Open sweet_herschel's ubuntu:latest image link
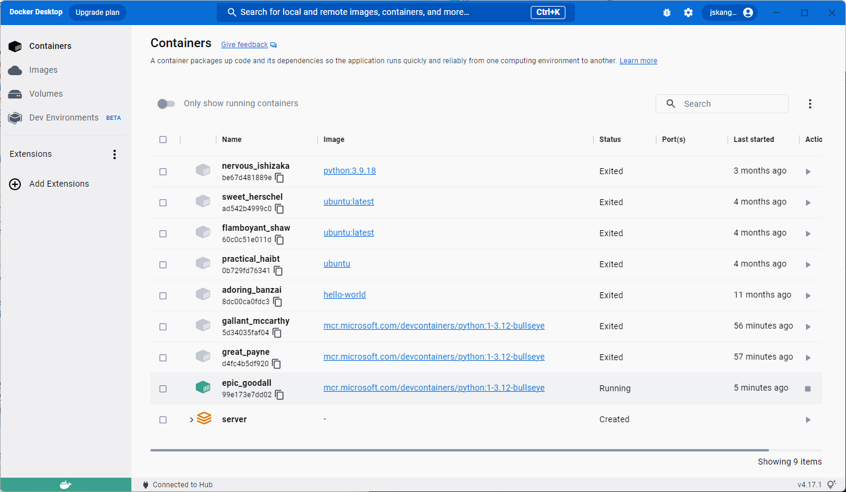 pos(349,202)
